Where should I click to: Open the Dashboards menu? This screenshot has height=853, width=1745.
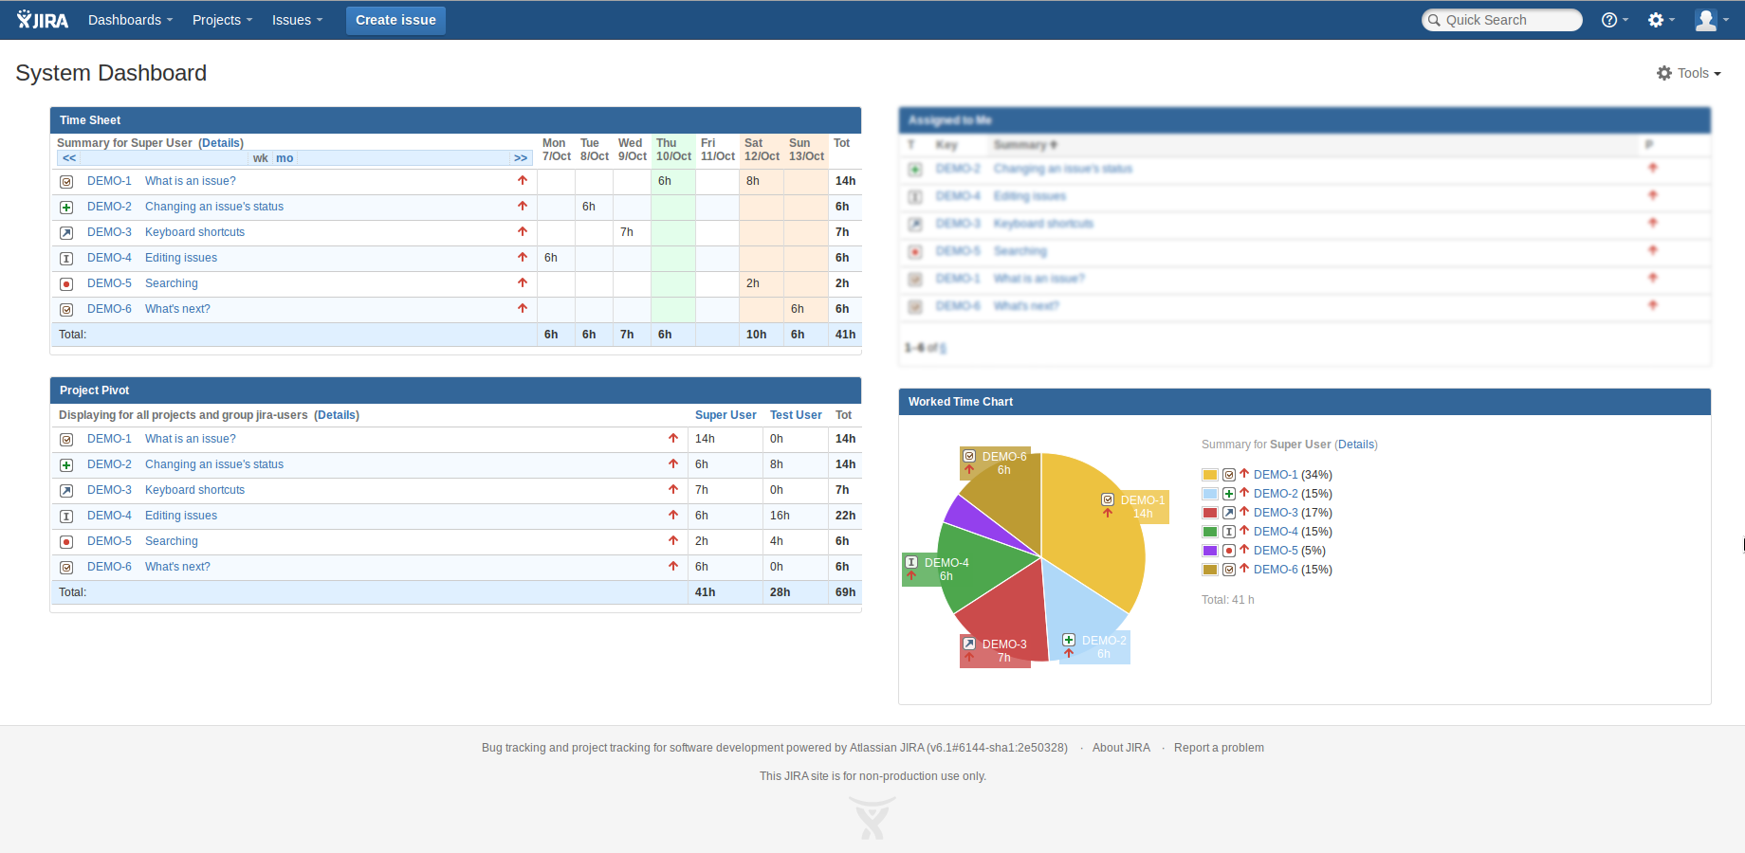click(x=130, y=20)
